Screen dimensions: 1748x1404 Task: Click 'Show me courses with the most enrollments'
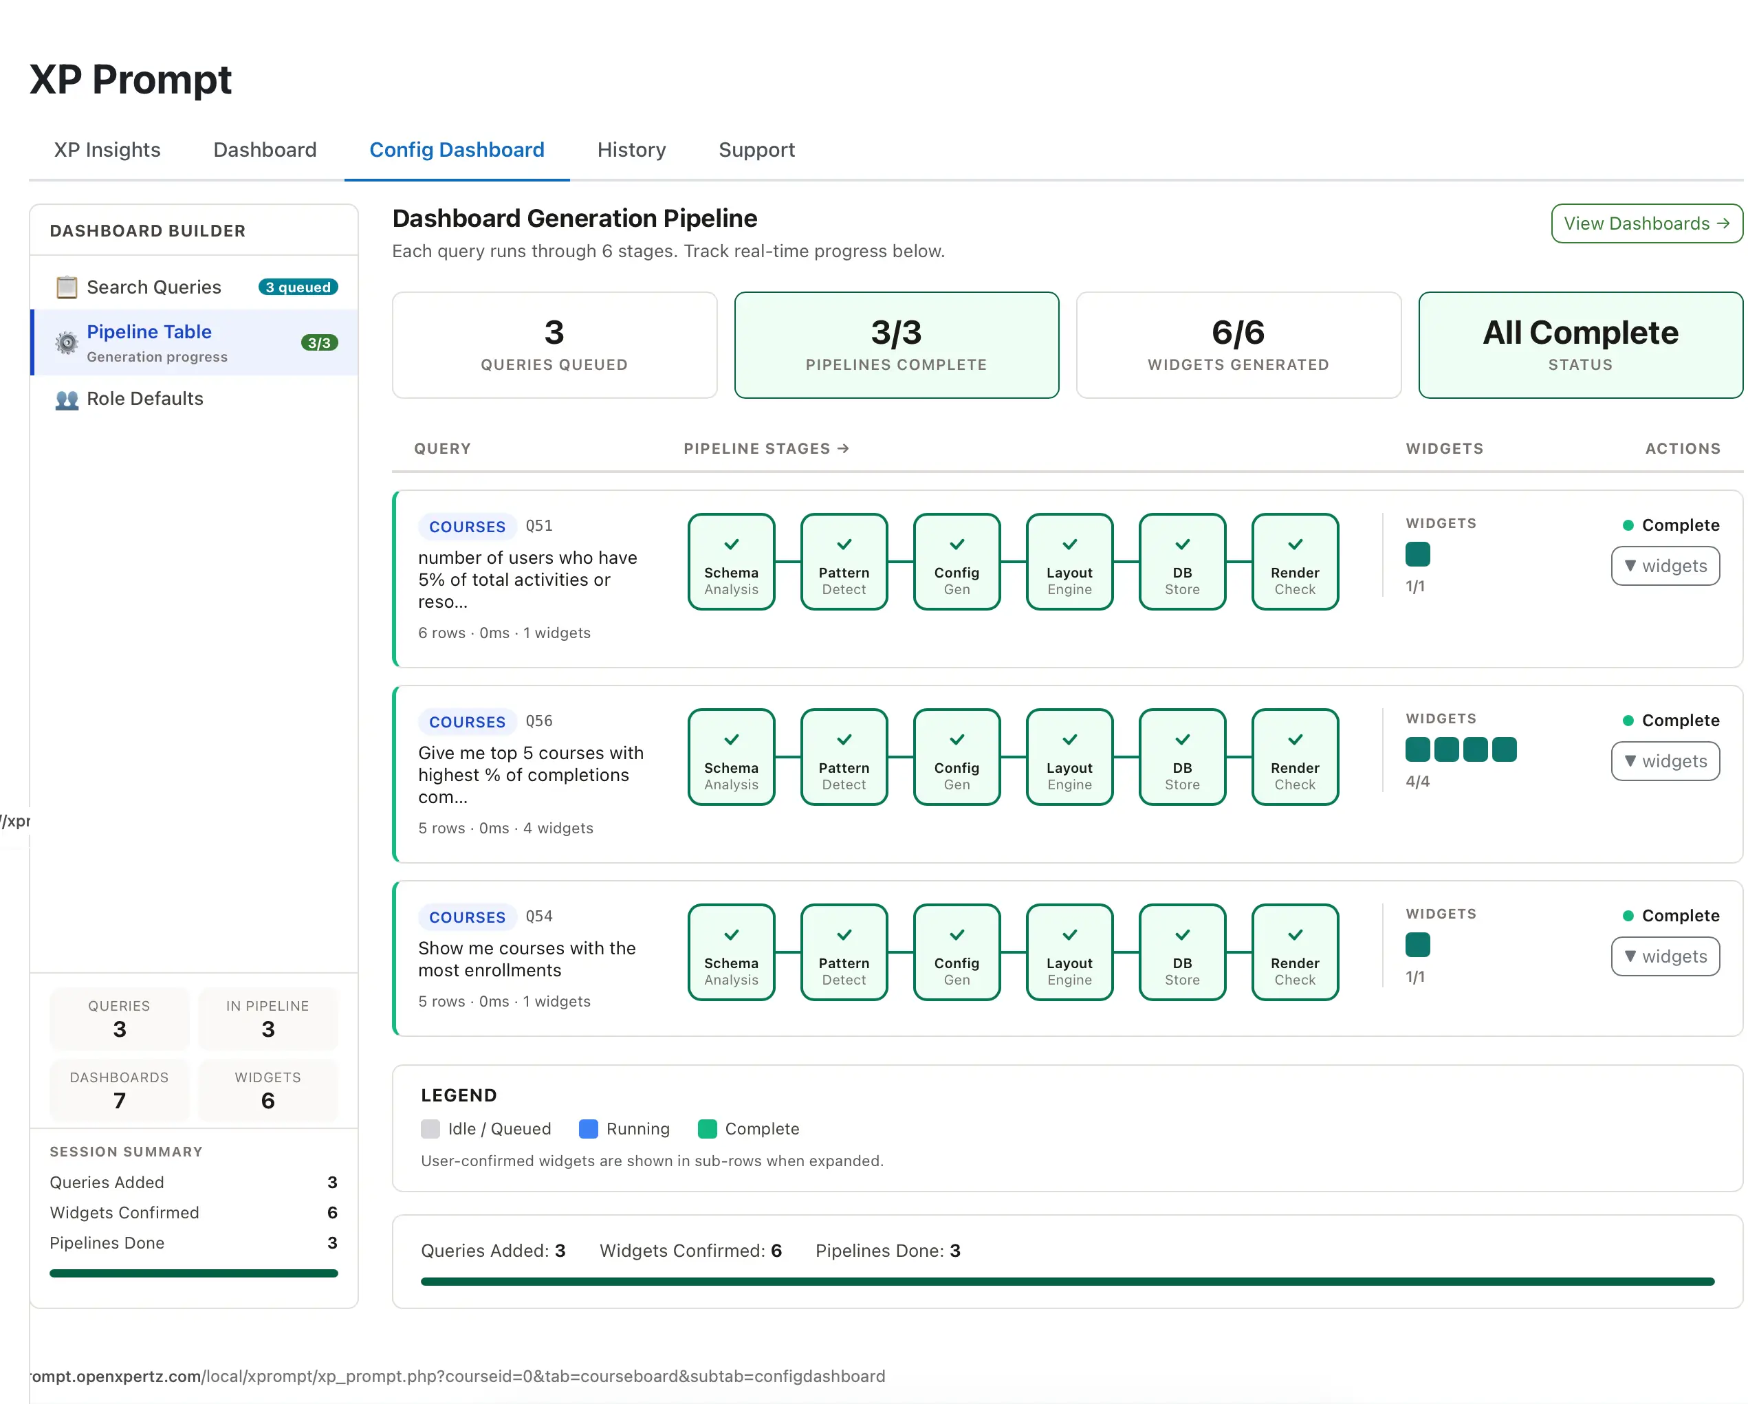527,959
